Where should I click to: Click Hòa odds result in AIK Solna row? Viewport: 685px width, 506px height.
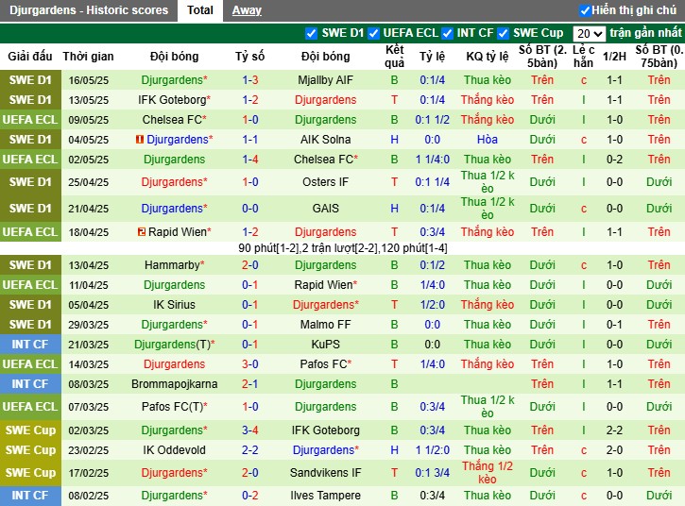point(488,140)
